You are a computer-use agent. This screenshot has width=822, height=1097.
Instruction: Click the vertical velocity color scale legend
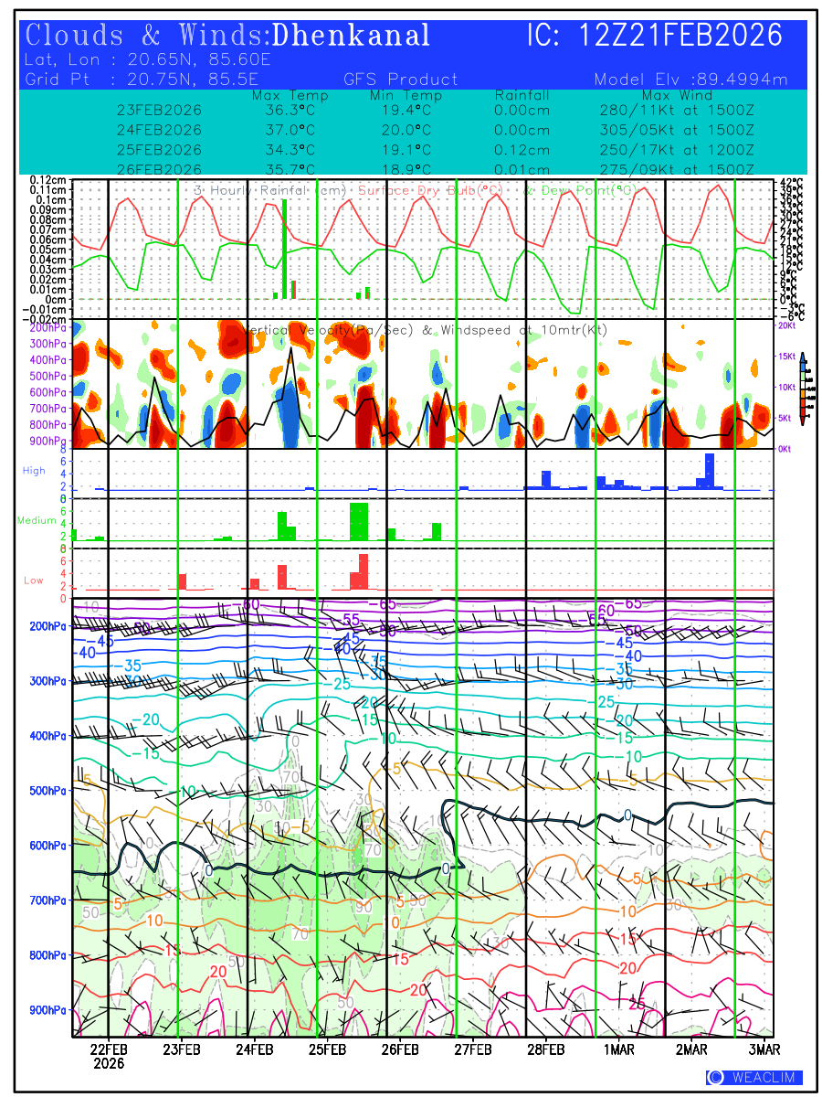click(x=802, y=388)
